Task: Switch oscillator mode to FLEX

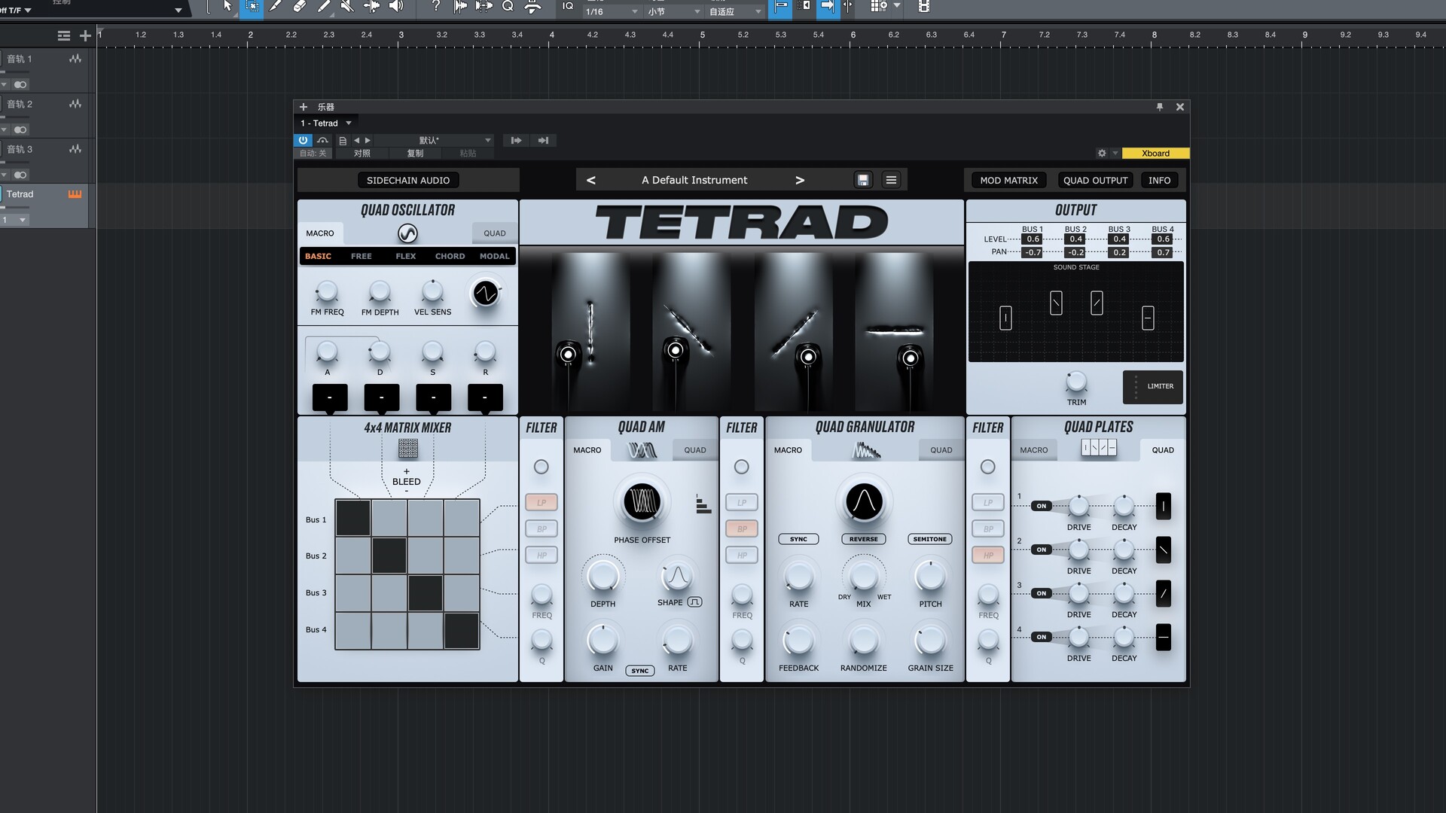Action: tap(406, 256)
